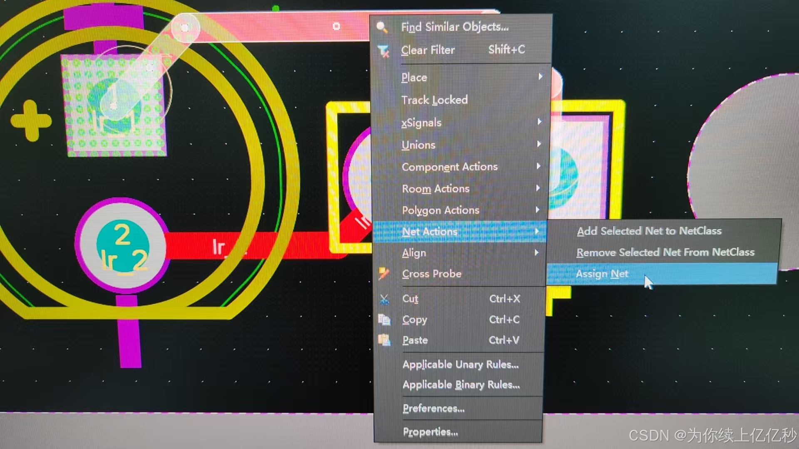Click the Copy documents icon
This screenshot has height=449, width=799.
tap(384, 319)
